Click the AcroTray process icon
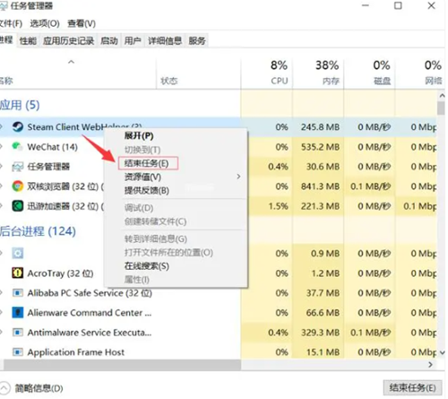This screenshot has height=399, width=448. (x=17, y=273)
